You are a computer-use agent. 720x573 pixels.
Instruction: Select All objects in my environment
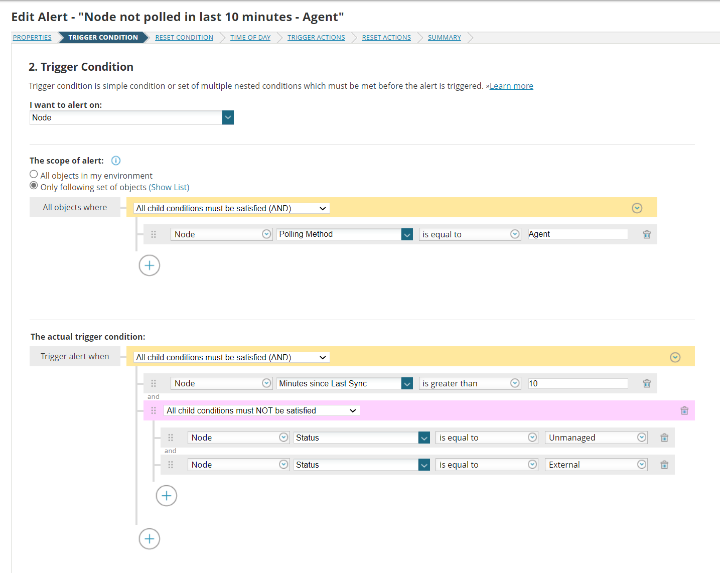[x=34, y=174]
